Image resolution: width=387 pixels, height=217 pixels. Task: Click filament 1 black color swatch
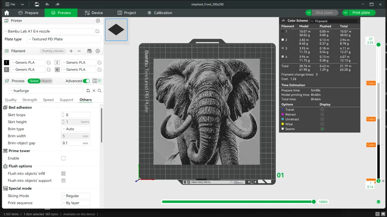(7, 63)
